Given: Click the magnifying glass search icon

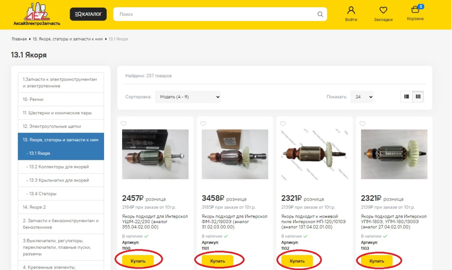Looking at the screenshot, I should [320, 14].
